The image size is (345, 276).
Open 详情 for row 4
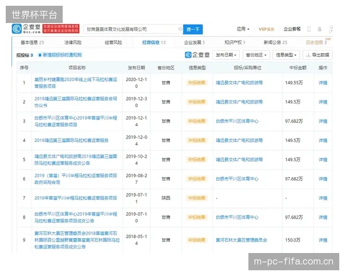[323, 140]
